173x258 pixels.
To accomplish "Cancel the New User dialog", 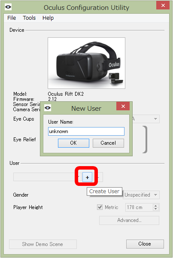I will click(108, 143).
